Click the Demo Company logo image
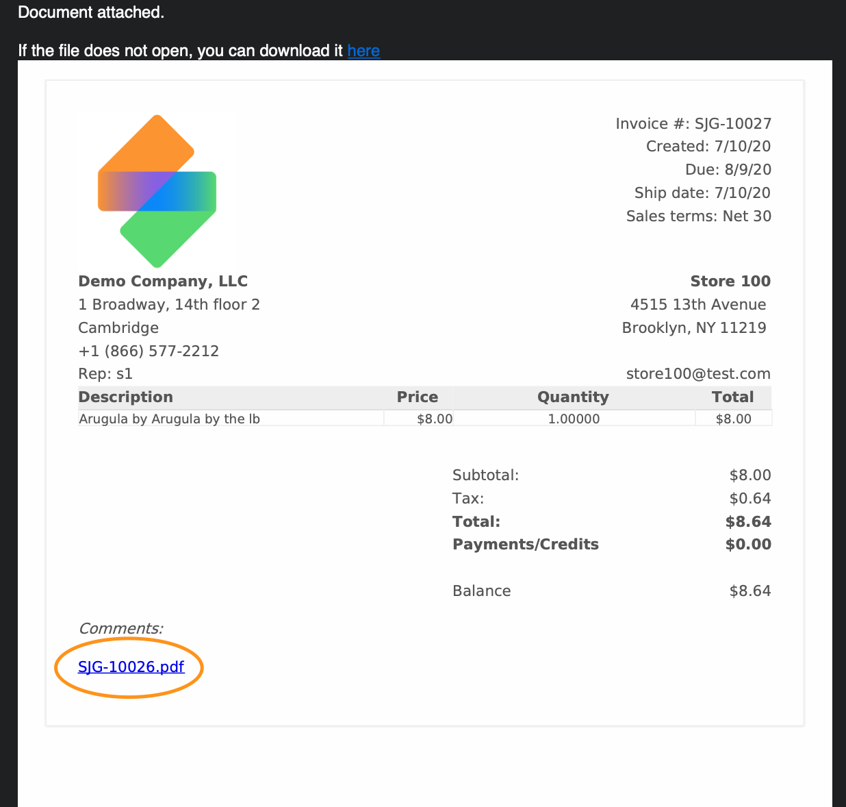The width and height of the screenshot is (846, 807). click(x=157, y=191)
